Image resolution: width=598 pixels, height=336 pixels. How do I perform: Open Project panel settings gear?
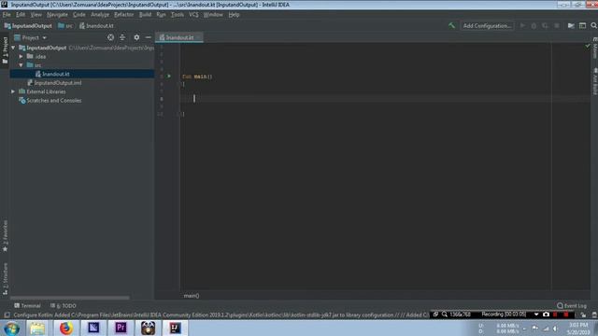pyautogui.click(x=136, y=37)
